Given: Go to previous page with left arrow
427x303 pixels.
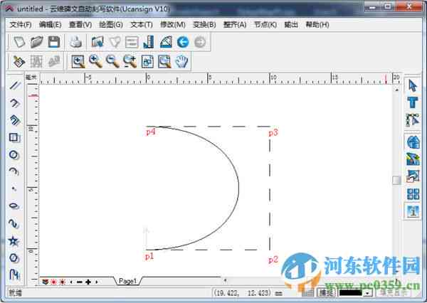Looking at the screenshot, I should click(71, 282).
